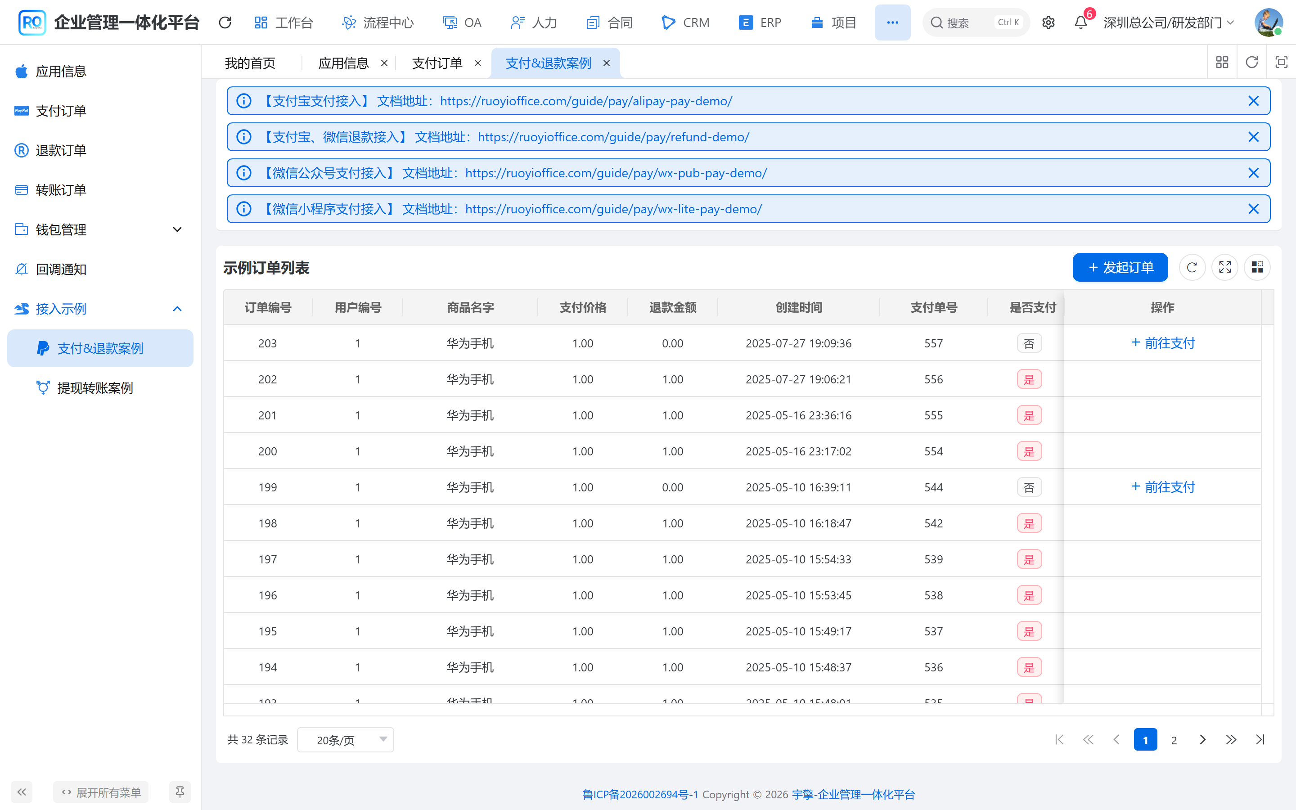
Task: Jump back several pages with double-left arrows
Action: pyautogui.click(x=1088, y=740)
